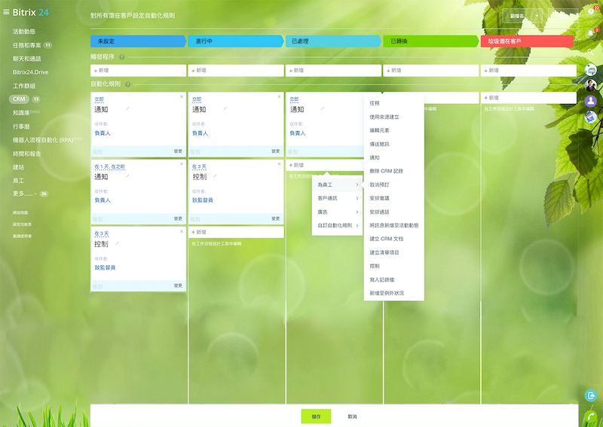This screenshot has width=603, height=427.
Task: Open the notifications bell icon
Action: 591,34
